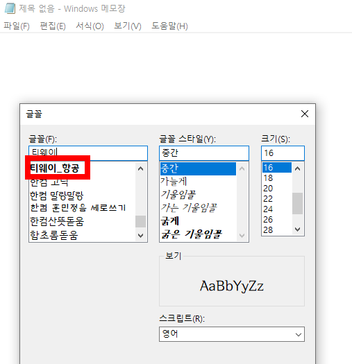The image size is (352, 364).
Task: Select size 22 in size list
Action: point(268,199)
